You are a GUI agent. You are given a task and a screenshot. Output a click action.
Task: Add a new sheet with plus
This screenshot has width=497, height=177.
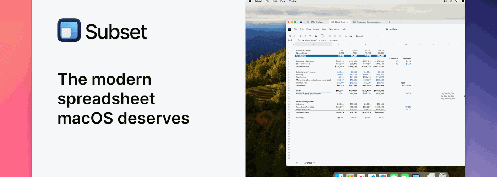[297, 162]
